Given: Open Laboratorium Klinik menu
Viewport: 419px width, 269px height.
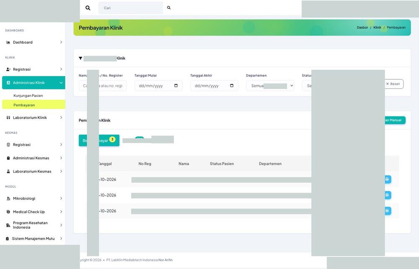Looking at the screenshot, I should tap(34, 118).
